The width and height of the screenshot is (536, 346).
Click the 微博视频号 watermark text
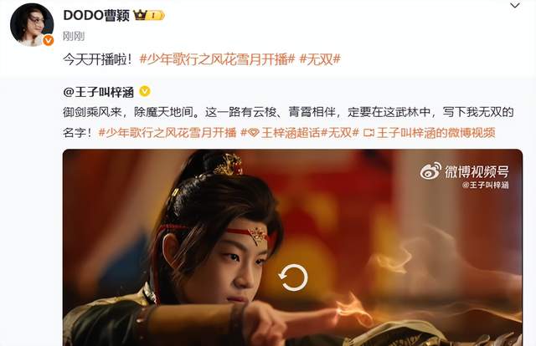tap(477, 171)
